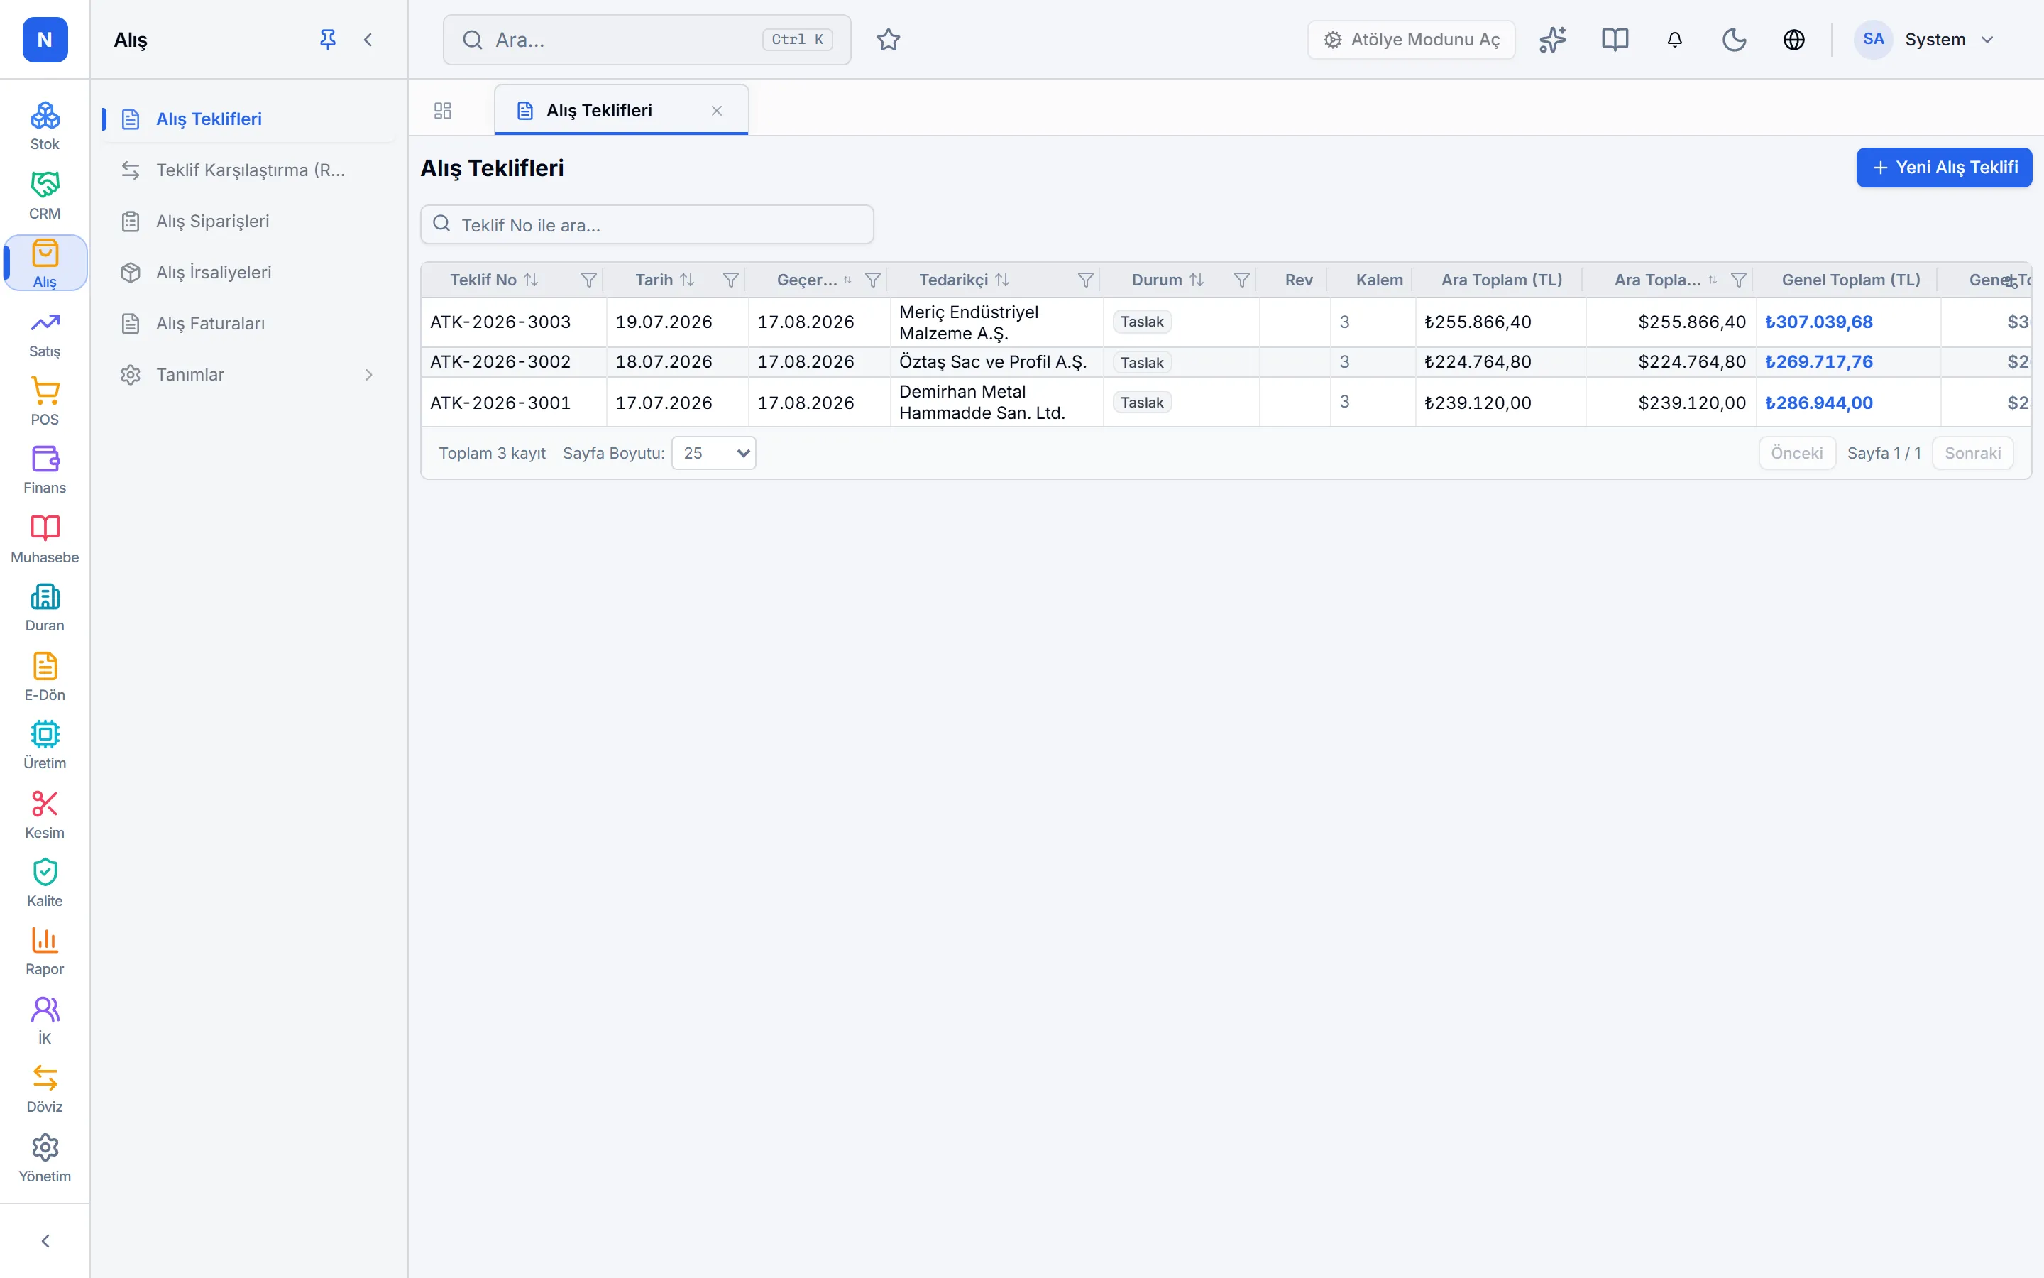2044x1278 pixels.
Task: Click the favorite star icon
Action: pyautogui.click(x=888, y=40)
